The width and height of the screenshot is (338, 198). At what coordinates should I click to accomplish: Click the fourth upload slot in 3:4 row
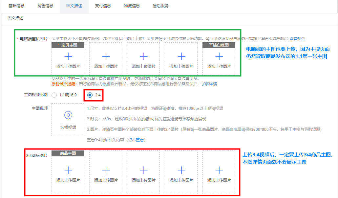[181, 170]
